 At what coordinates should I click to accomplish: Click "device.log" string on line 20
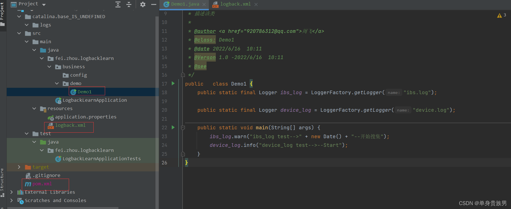coord(431,110)
